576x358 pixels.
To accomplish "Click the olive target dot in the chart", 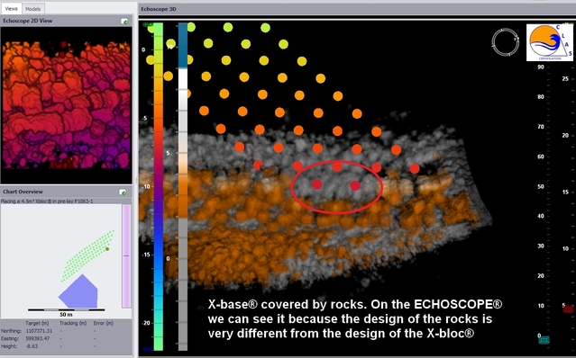I will (x=107, y=249).
